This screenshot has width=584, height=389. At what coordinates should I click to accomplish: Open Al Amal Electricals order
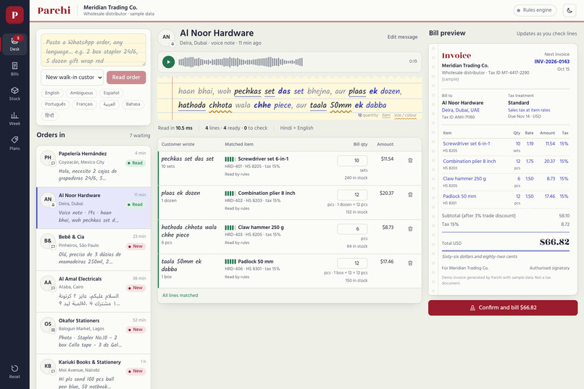(x=93, y=291)
